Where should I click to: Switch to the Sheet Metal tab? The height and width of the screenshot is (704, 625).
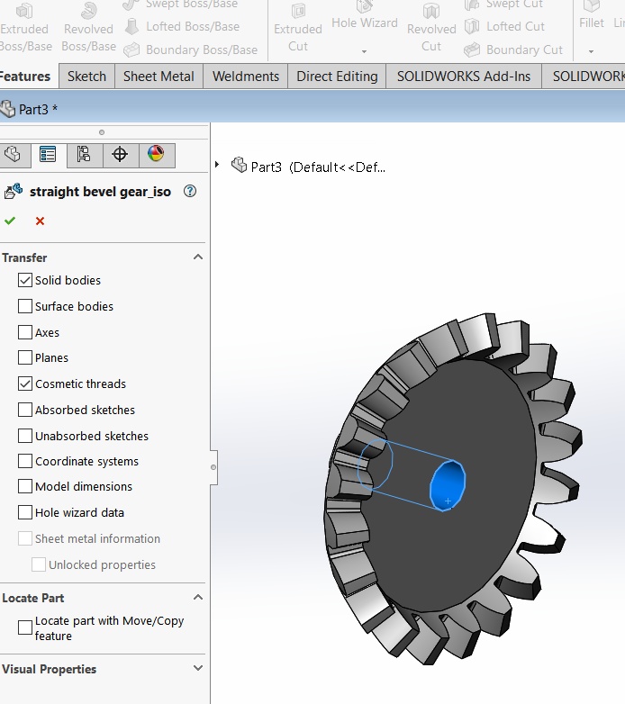159,77
